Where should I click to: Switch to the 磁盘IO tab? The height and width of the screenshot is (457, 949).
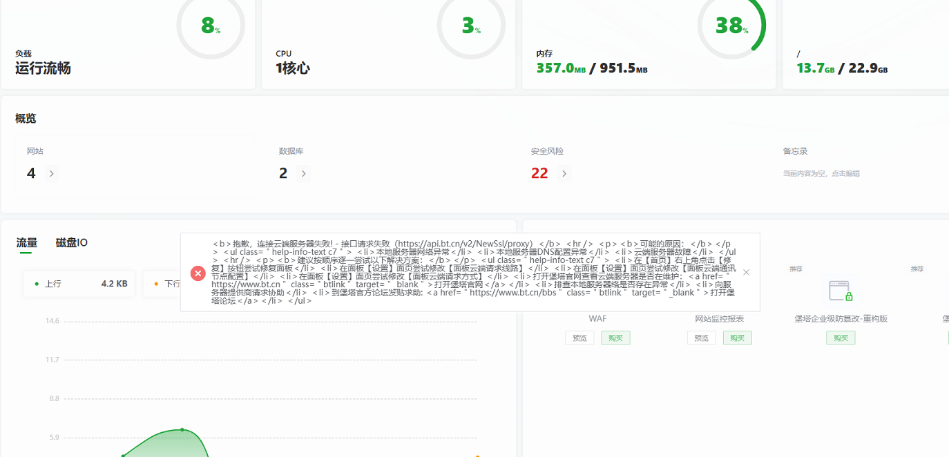pos(72,243)
